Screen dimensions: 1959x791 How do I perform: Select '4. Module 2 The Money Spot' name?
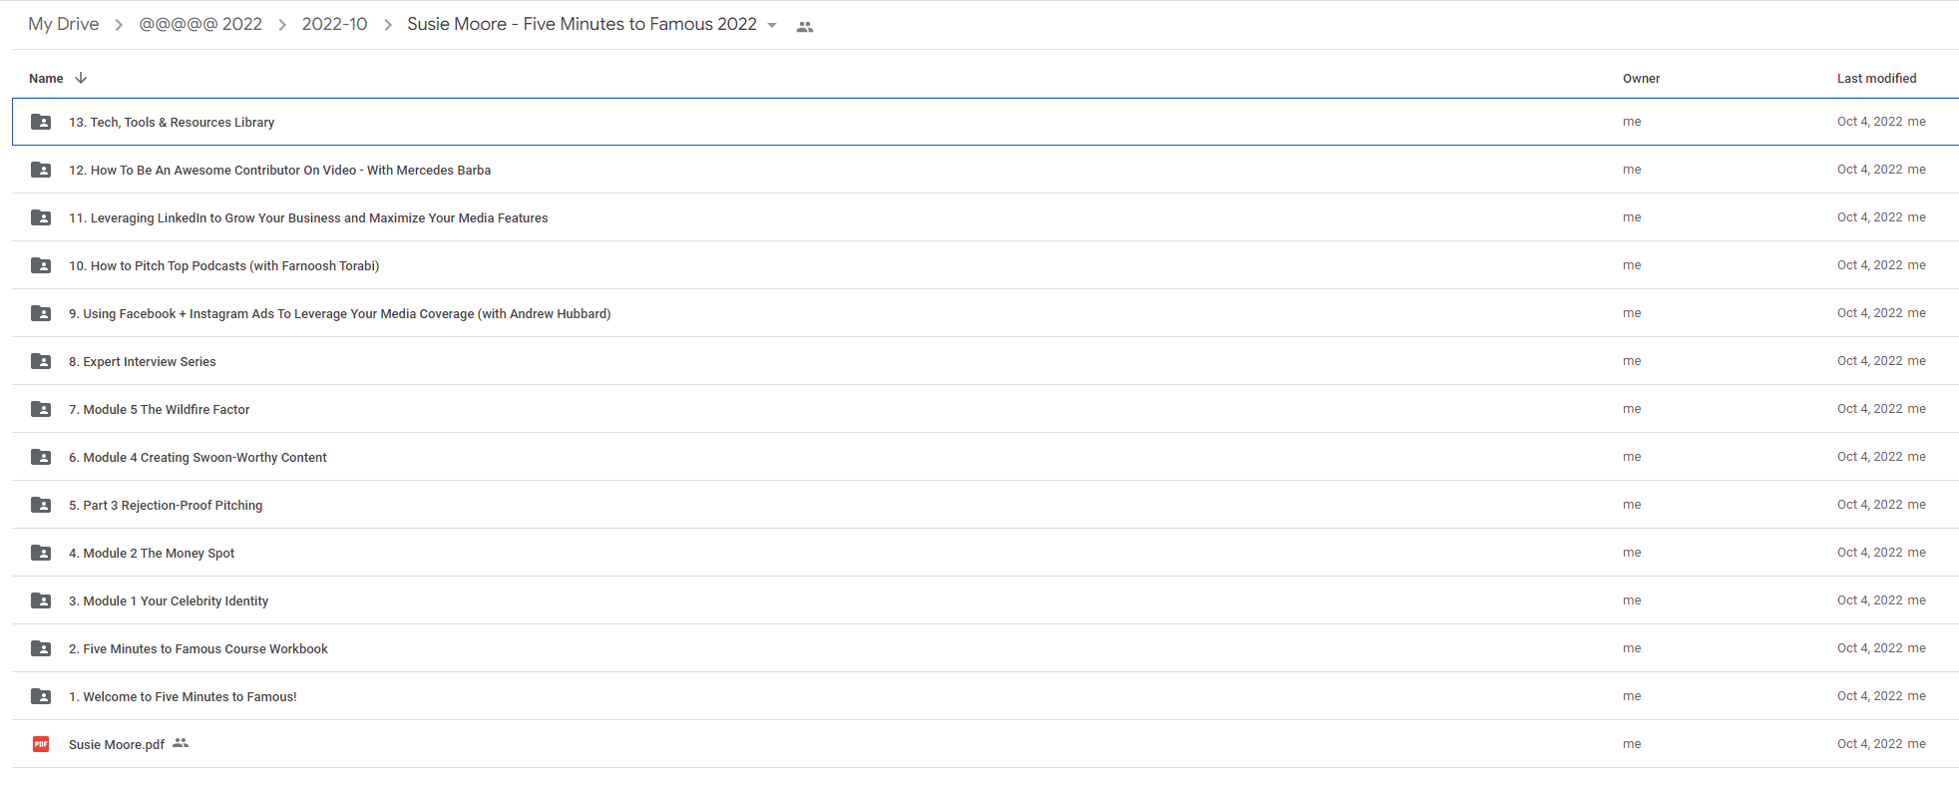[152, 554]
